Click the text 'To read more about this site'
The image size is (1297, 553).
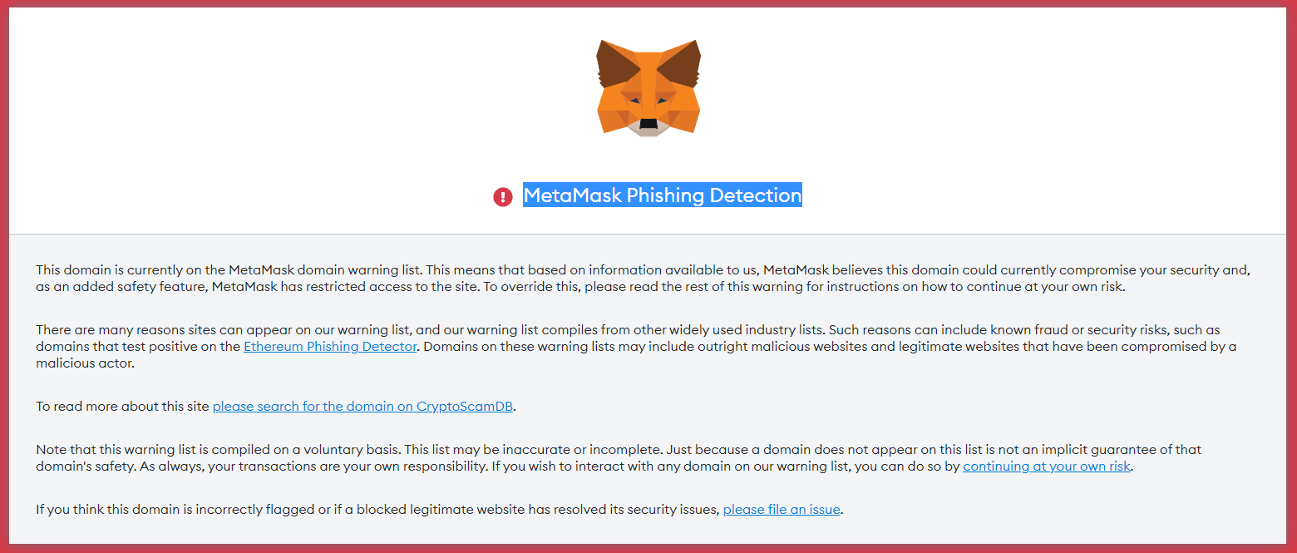point(123,407)
